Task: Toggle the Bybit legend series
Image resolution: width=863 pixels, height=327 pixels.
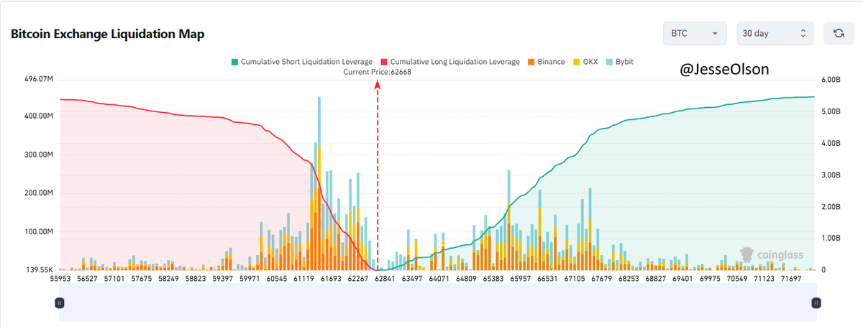Action: [x=619, y=62]
